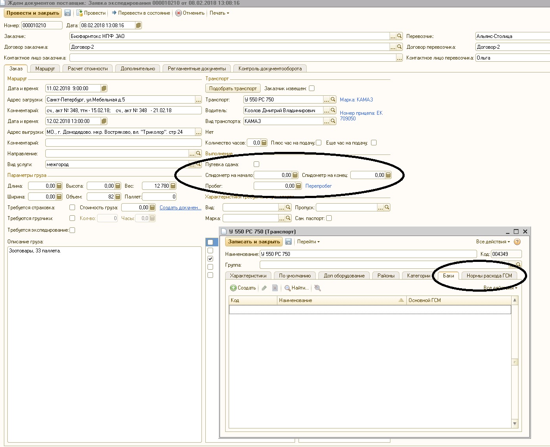Tick the Путевка сдана checkbox

click(x=257, y=164)
